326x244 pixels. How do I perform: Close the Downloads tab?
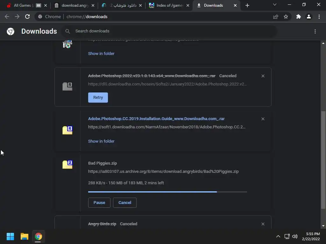[x=235, y=5]
